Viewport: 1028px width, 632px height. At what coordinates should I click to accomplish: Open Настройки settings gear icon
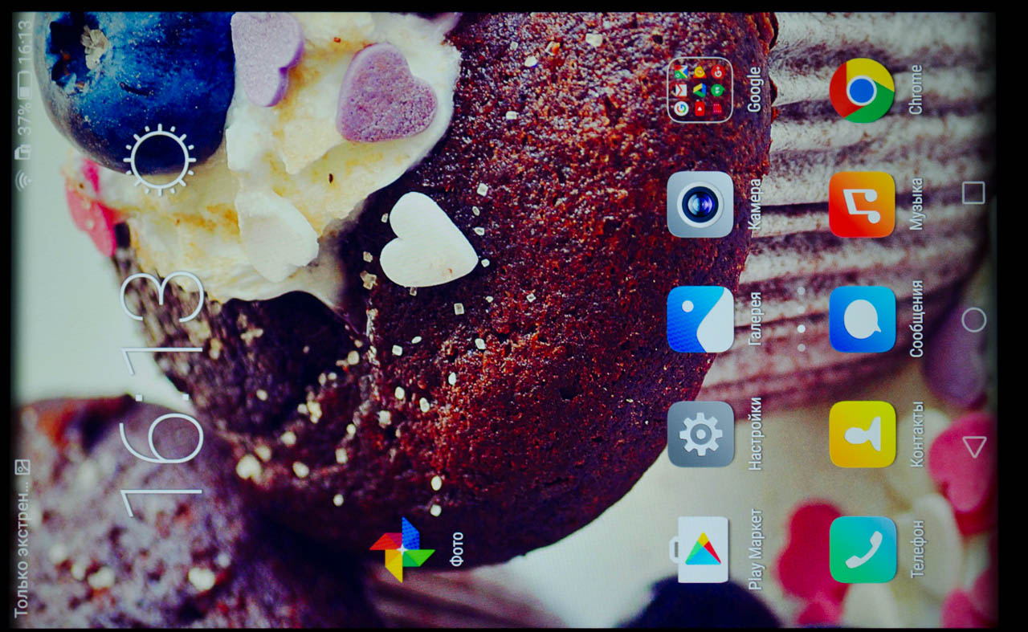[x=700, y=434]
